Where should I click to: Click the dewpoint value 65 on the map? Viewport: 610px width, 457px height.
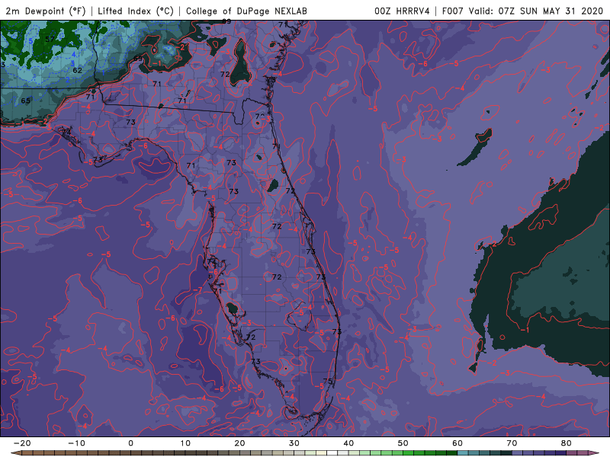point(26,101)
